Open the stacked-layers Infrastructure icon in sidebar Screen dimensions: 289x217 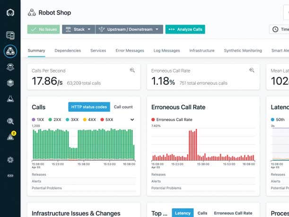[10, 82]
